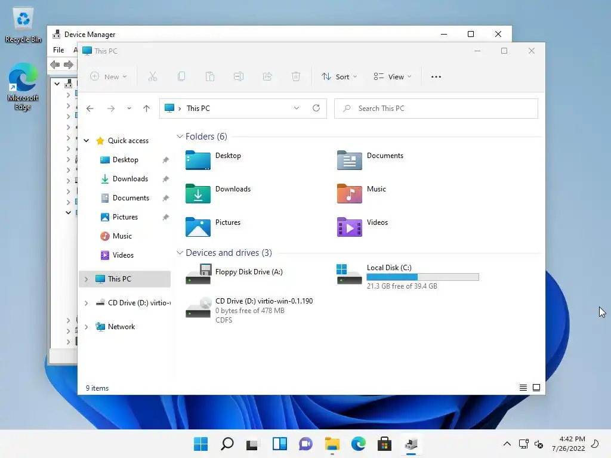
Task: Open Recycle Bin desktop icon
Action: [23, 26]
